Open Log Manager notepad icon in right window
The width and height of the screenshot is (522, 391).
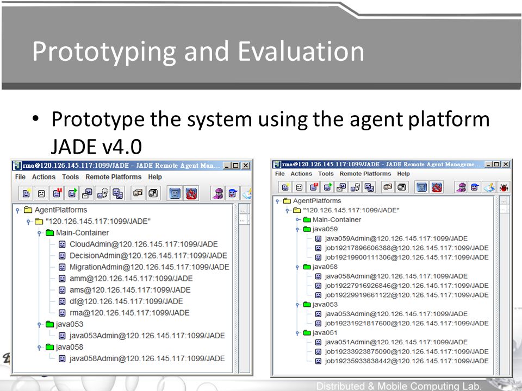pos(489,187)
